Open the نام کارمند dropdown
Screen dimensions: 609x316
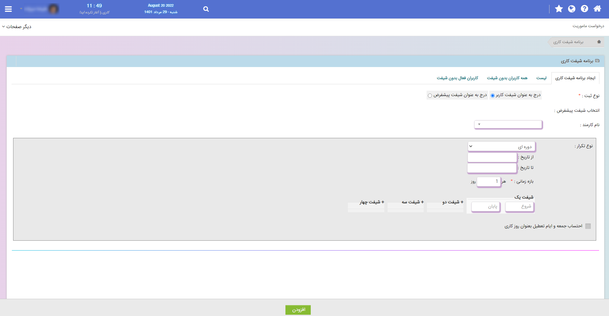(508, 124)
